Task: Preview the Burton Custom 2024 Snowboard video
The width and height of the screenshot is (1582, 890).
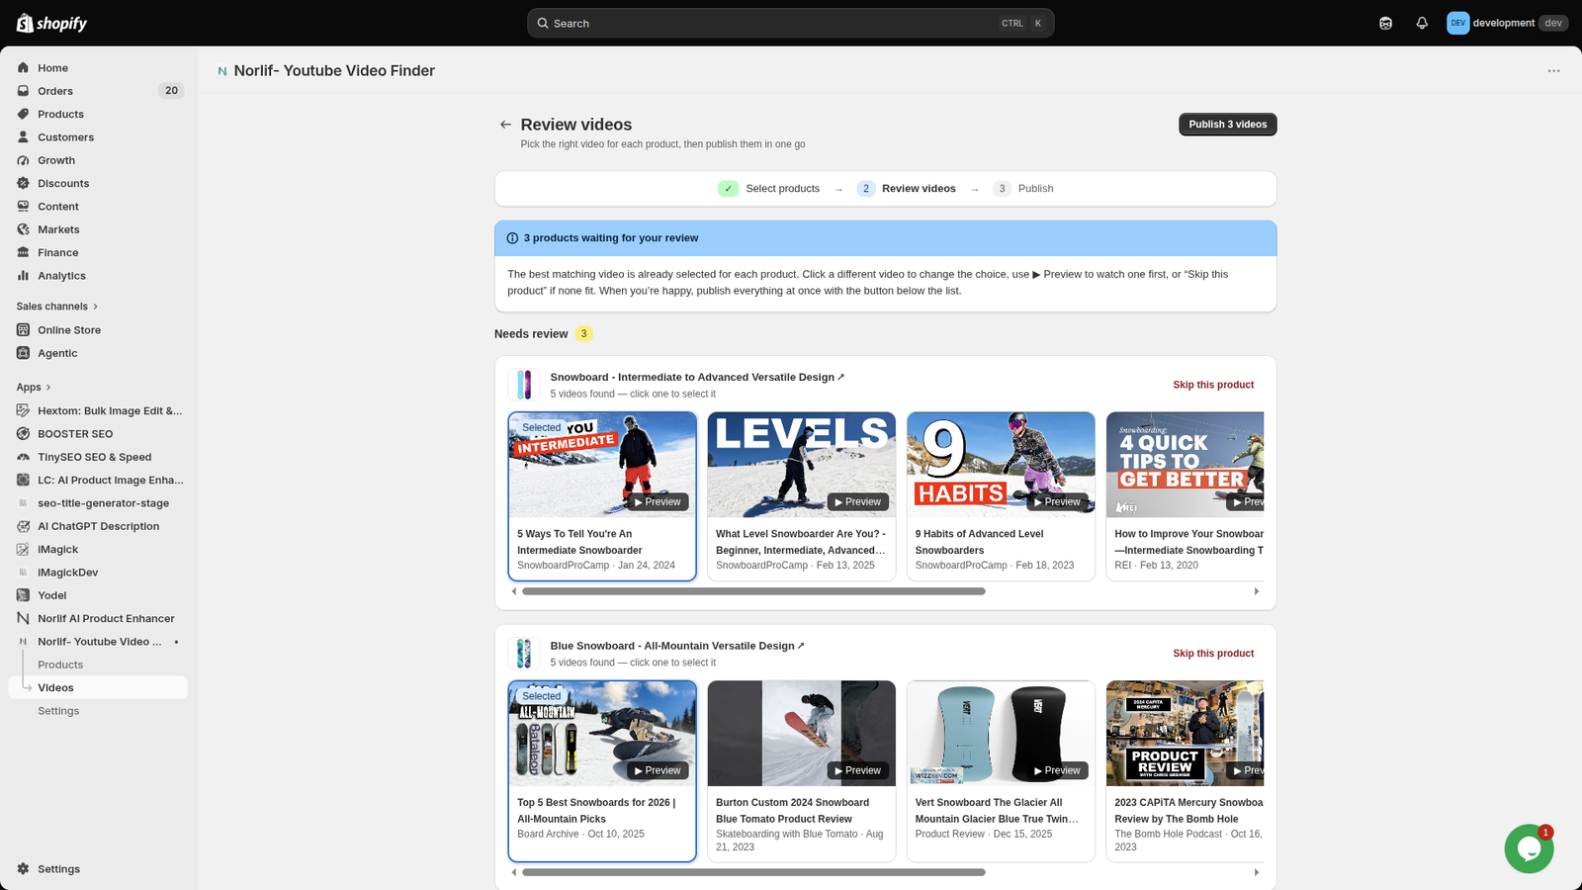Action: [x=857, y=771]
